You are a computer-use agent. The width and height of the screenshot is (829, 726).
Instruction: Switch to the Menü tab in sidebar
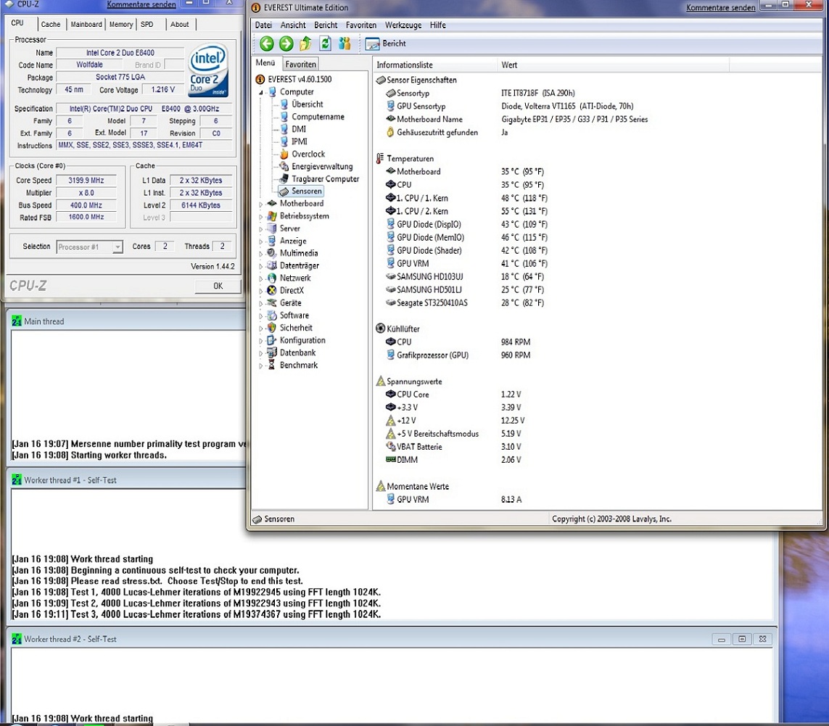(x=265, y=63)
